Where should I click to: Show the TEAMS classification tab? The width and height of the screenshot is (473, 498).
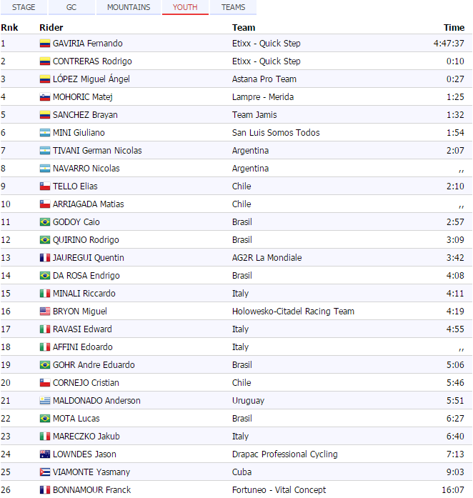[233, 7]
